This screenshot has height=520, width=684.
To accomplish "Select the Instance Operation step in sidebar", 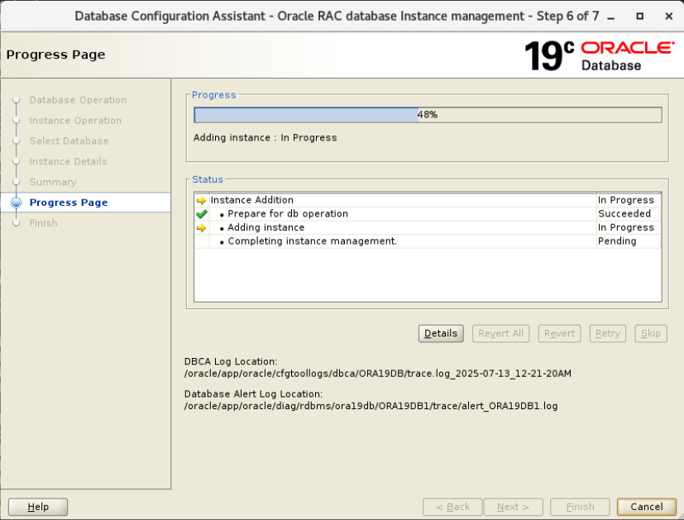I will click(x=75, y=121).
